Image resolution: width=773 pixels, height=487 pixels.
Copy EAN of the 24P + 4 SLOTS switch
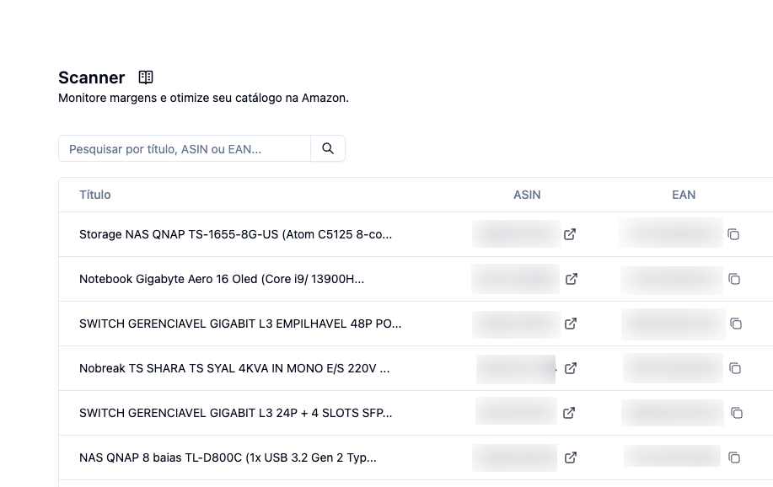click(x=737, y=413)
